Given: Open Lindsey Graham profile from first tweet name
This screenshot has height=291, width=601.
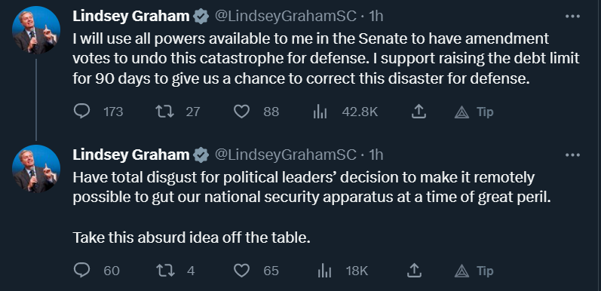Looking at the screenshot, I should click(131, 16).
